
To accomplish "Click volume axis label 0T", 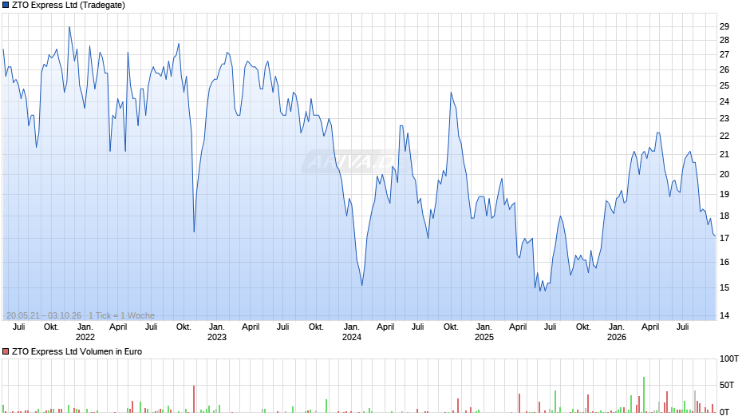I will [724, 412].
